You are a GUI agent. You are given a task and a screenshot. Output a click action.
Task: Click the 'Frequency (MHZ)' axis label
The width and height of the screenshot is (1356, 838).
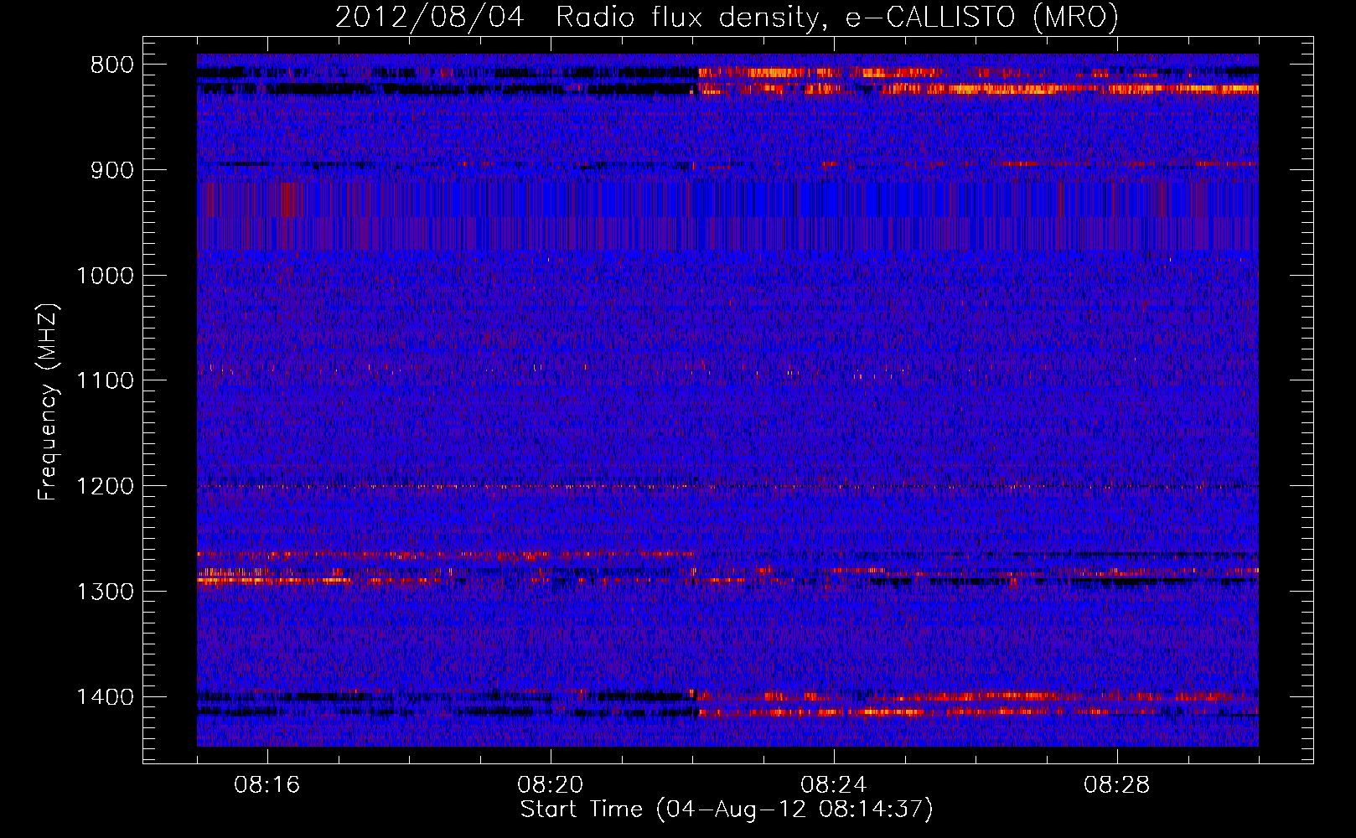48,402
